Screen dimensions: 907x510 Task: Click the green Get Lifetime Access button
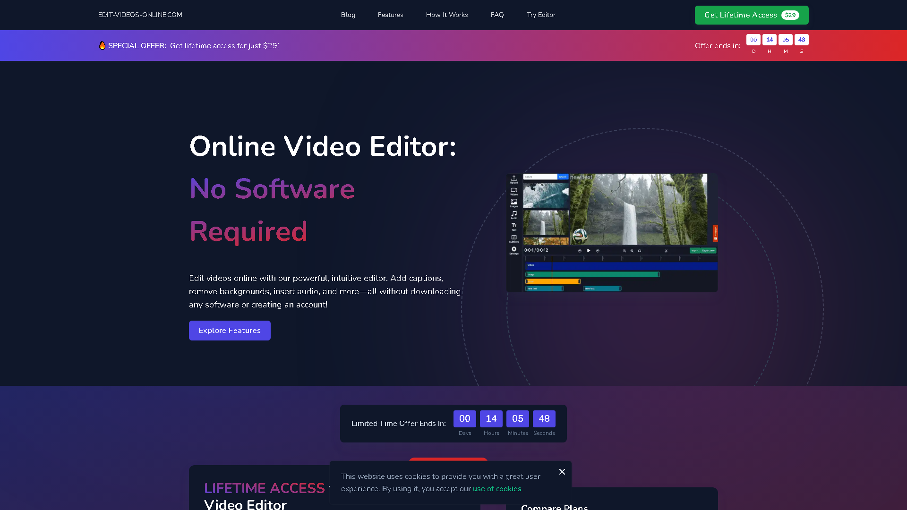[751, 15]
